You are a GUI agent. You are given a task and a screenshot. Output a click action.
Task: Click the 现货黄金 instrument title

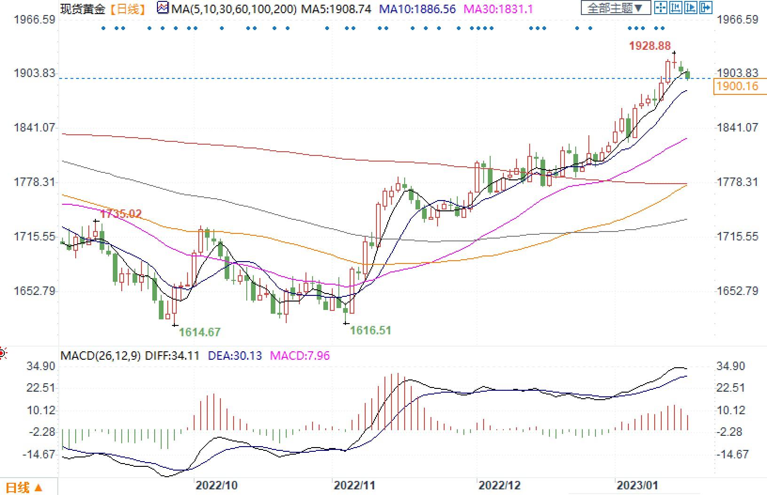pyautogui.click(x=83, y=8)
